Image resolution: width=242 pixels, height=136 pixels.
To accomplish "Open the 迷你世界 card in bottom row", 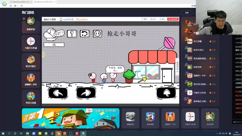I will click(210, 118).
